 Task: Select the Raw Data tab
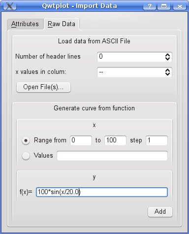[x=62, y=24]
